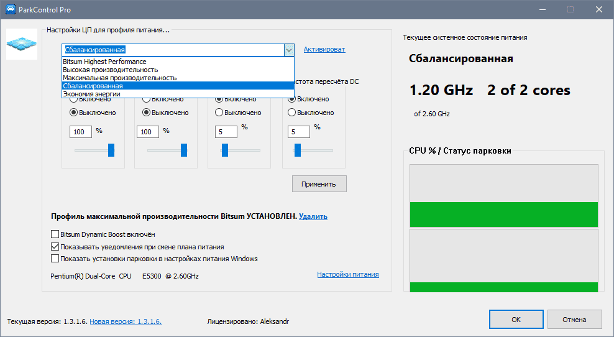Click the second column slider handle
Viewport: 614px width, 337px height.
(184, 150)
